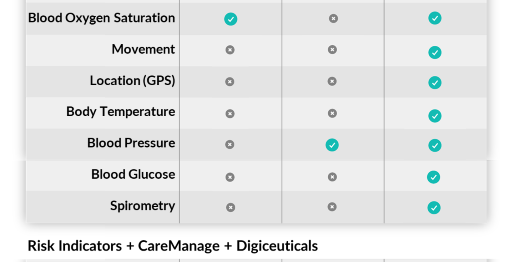Click the teal checkmark for Blood Oxygen Saturation in first column
Viewport: 524px width, 262px height.
tap(231, 19)
